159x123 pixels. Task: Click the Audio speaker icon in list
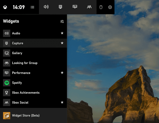click(x=7, y=33)
